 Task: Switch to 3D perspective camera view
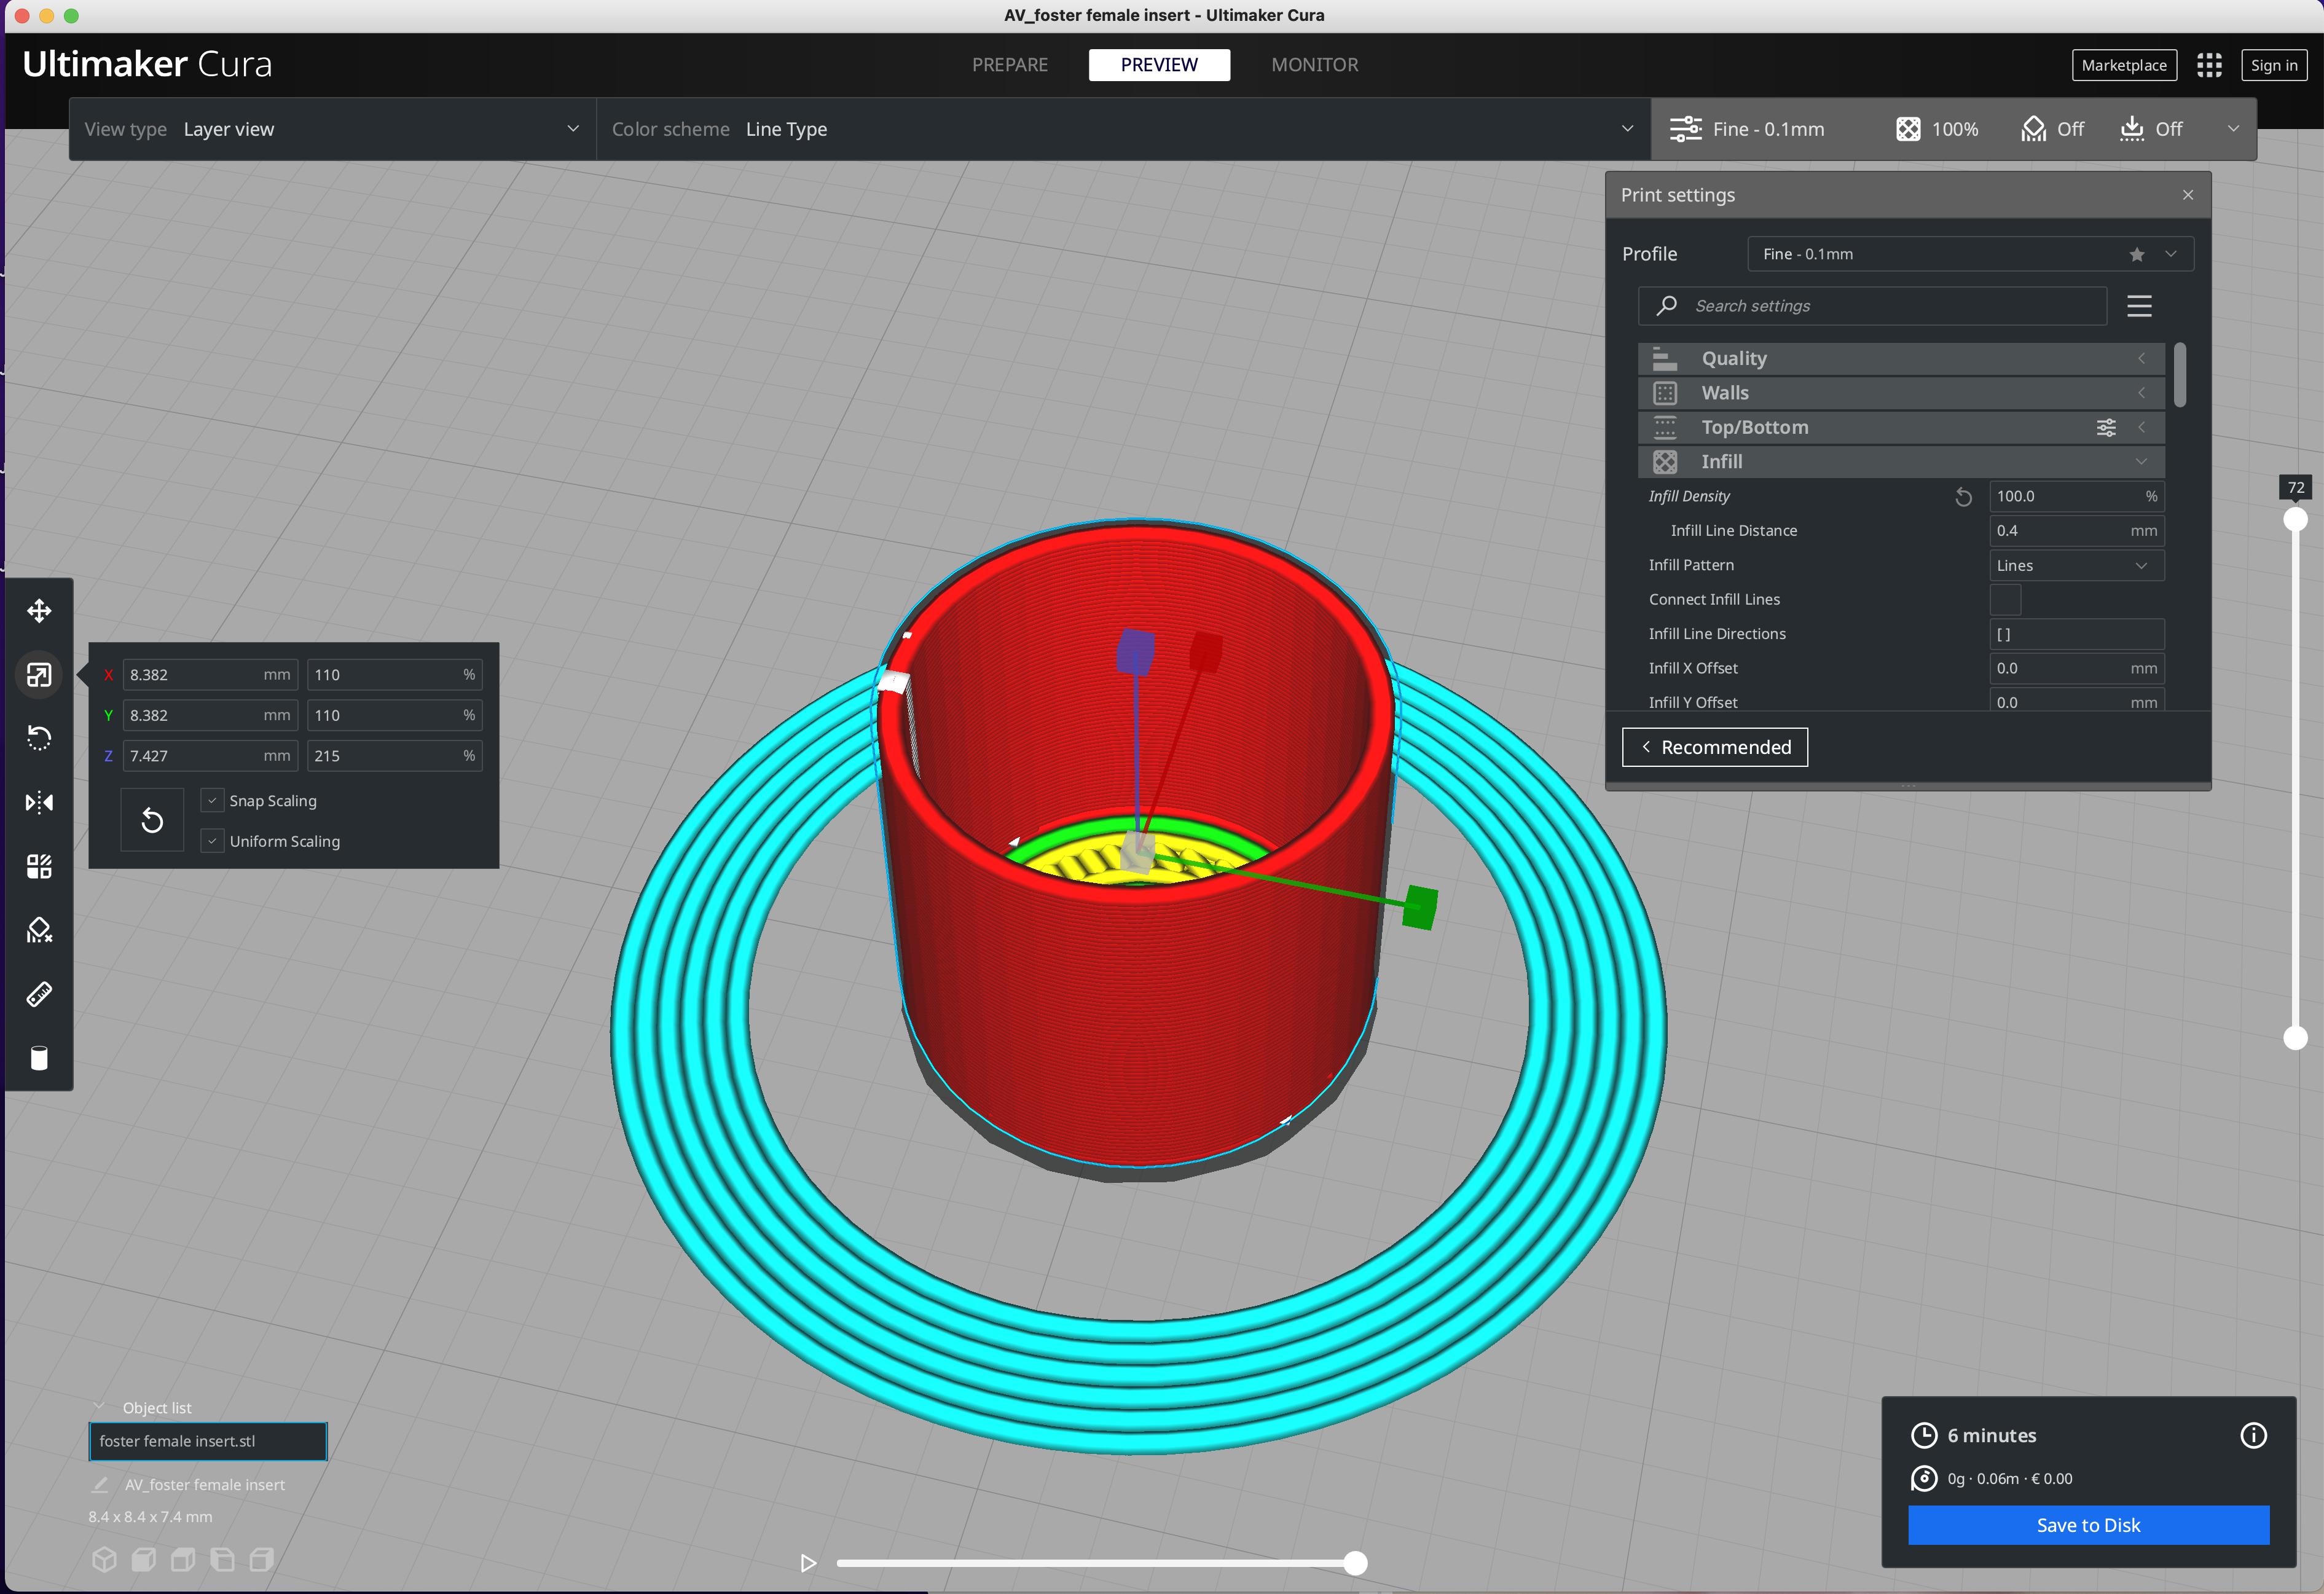104,1560
